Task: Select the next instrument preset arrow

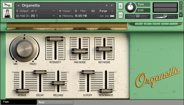Action: (112, 5)
